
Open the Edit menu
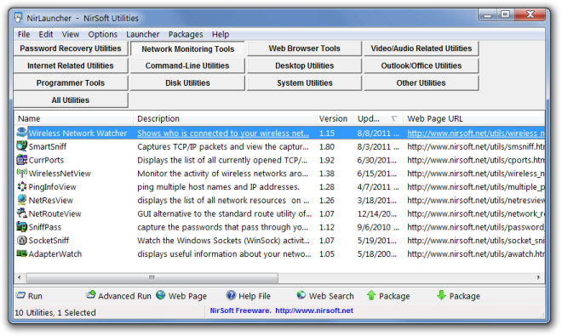[x=46, y=34]
